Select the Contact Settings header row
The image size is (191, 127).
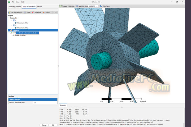[x=33, y=99]
